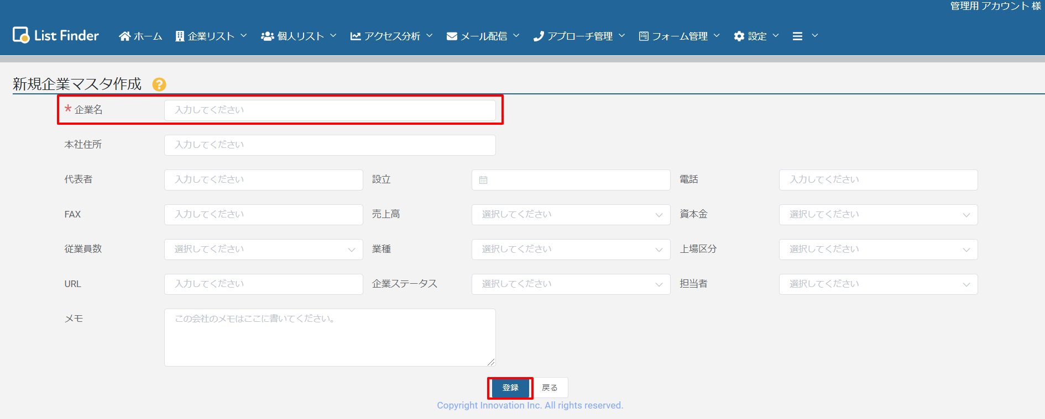Open the アクセス分析 menu
The height and width of the screenshot is (419, 1045).
coord(391,36)
